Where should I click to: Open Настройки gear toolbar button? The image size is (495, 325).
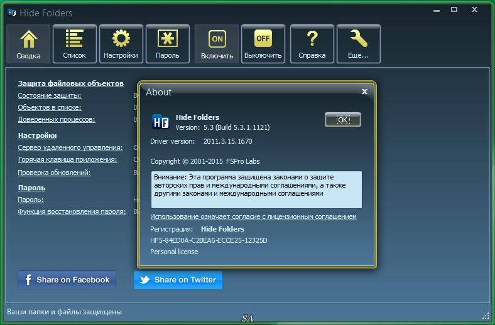pyautogui.click(x=121, y=44)
